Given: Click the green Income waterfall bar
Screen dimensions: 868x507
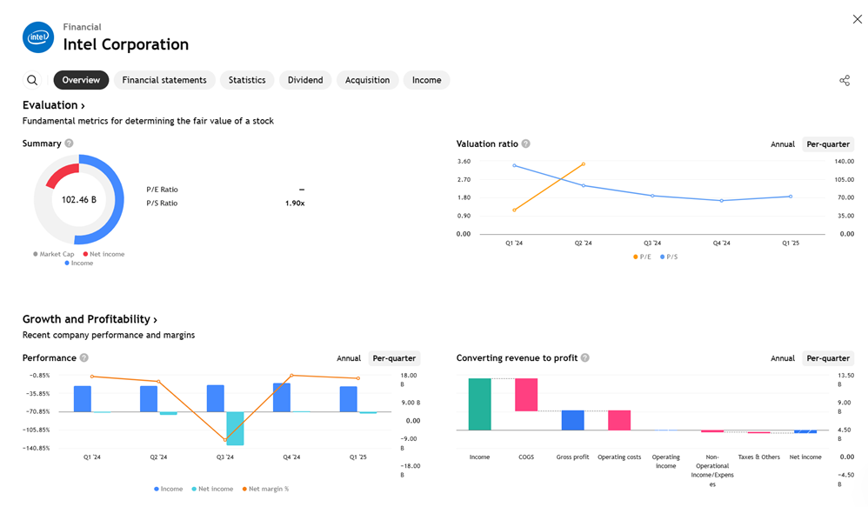Looking at the screenshot, I should pos(479,404).
